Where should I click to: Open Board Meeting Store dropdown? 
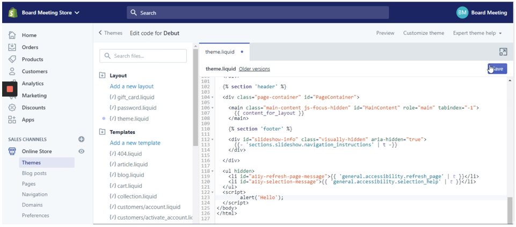click(x=50, y=13)
